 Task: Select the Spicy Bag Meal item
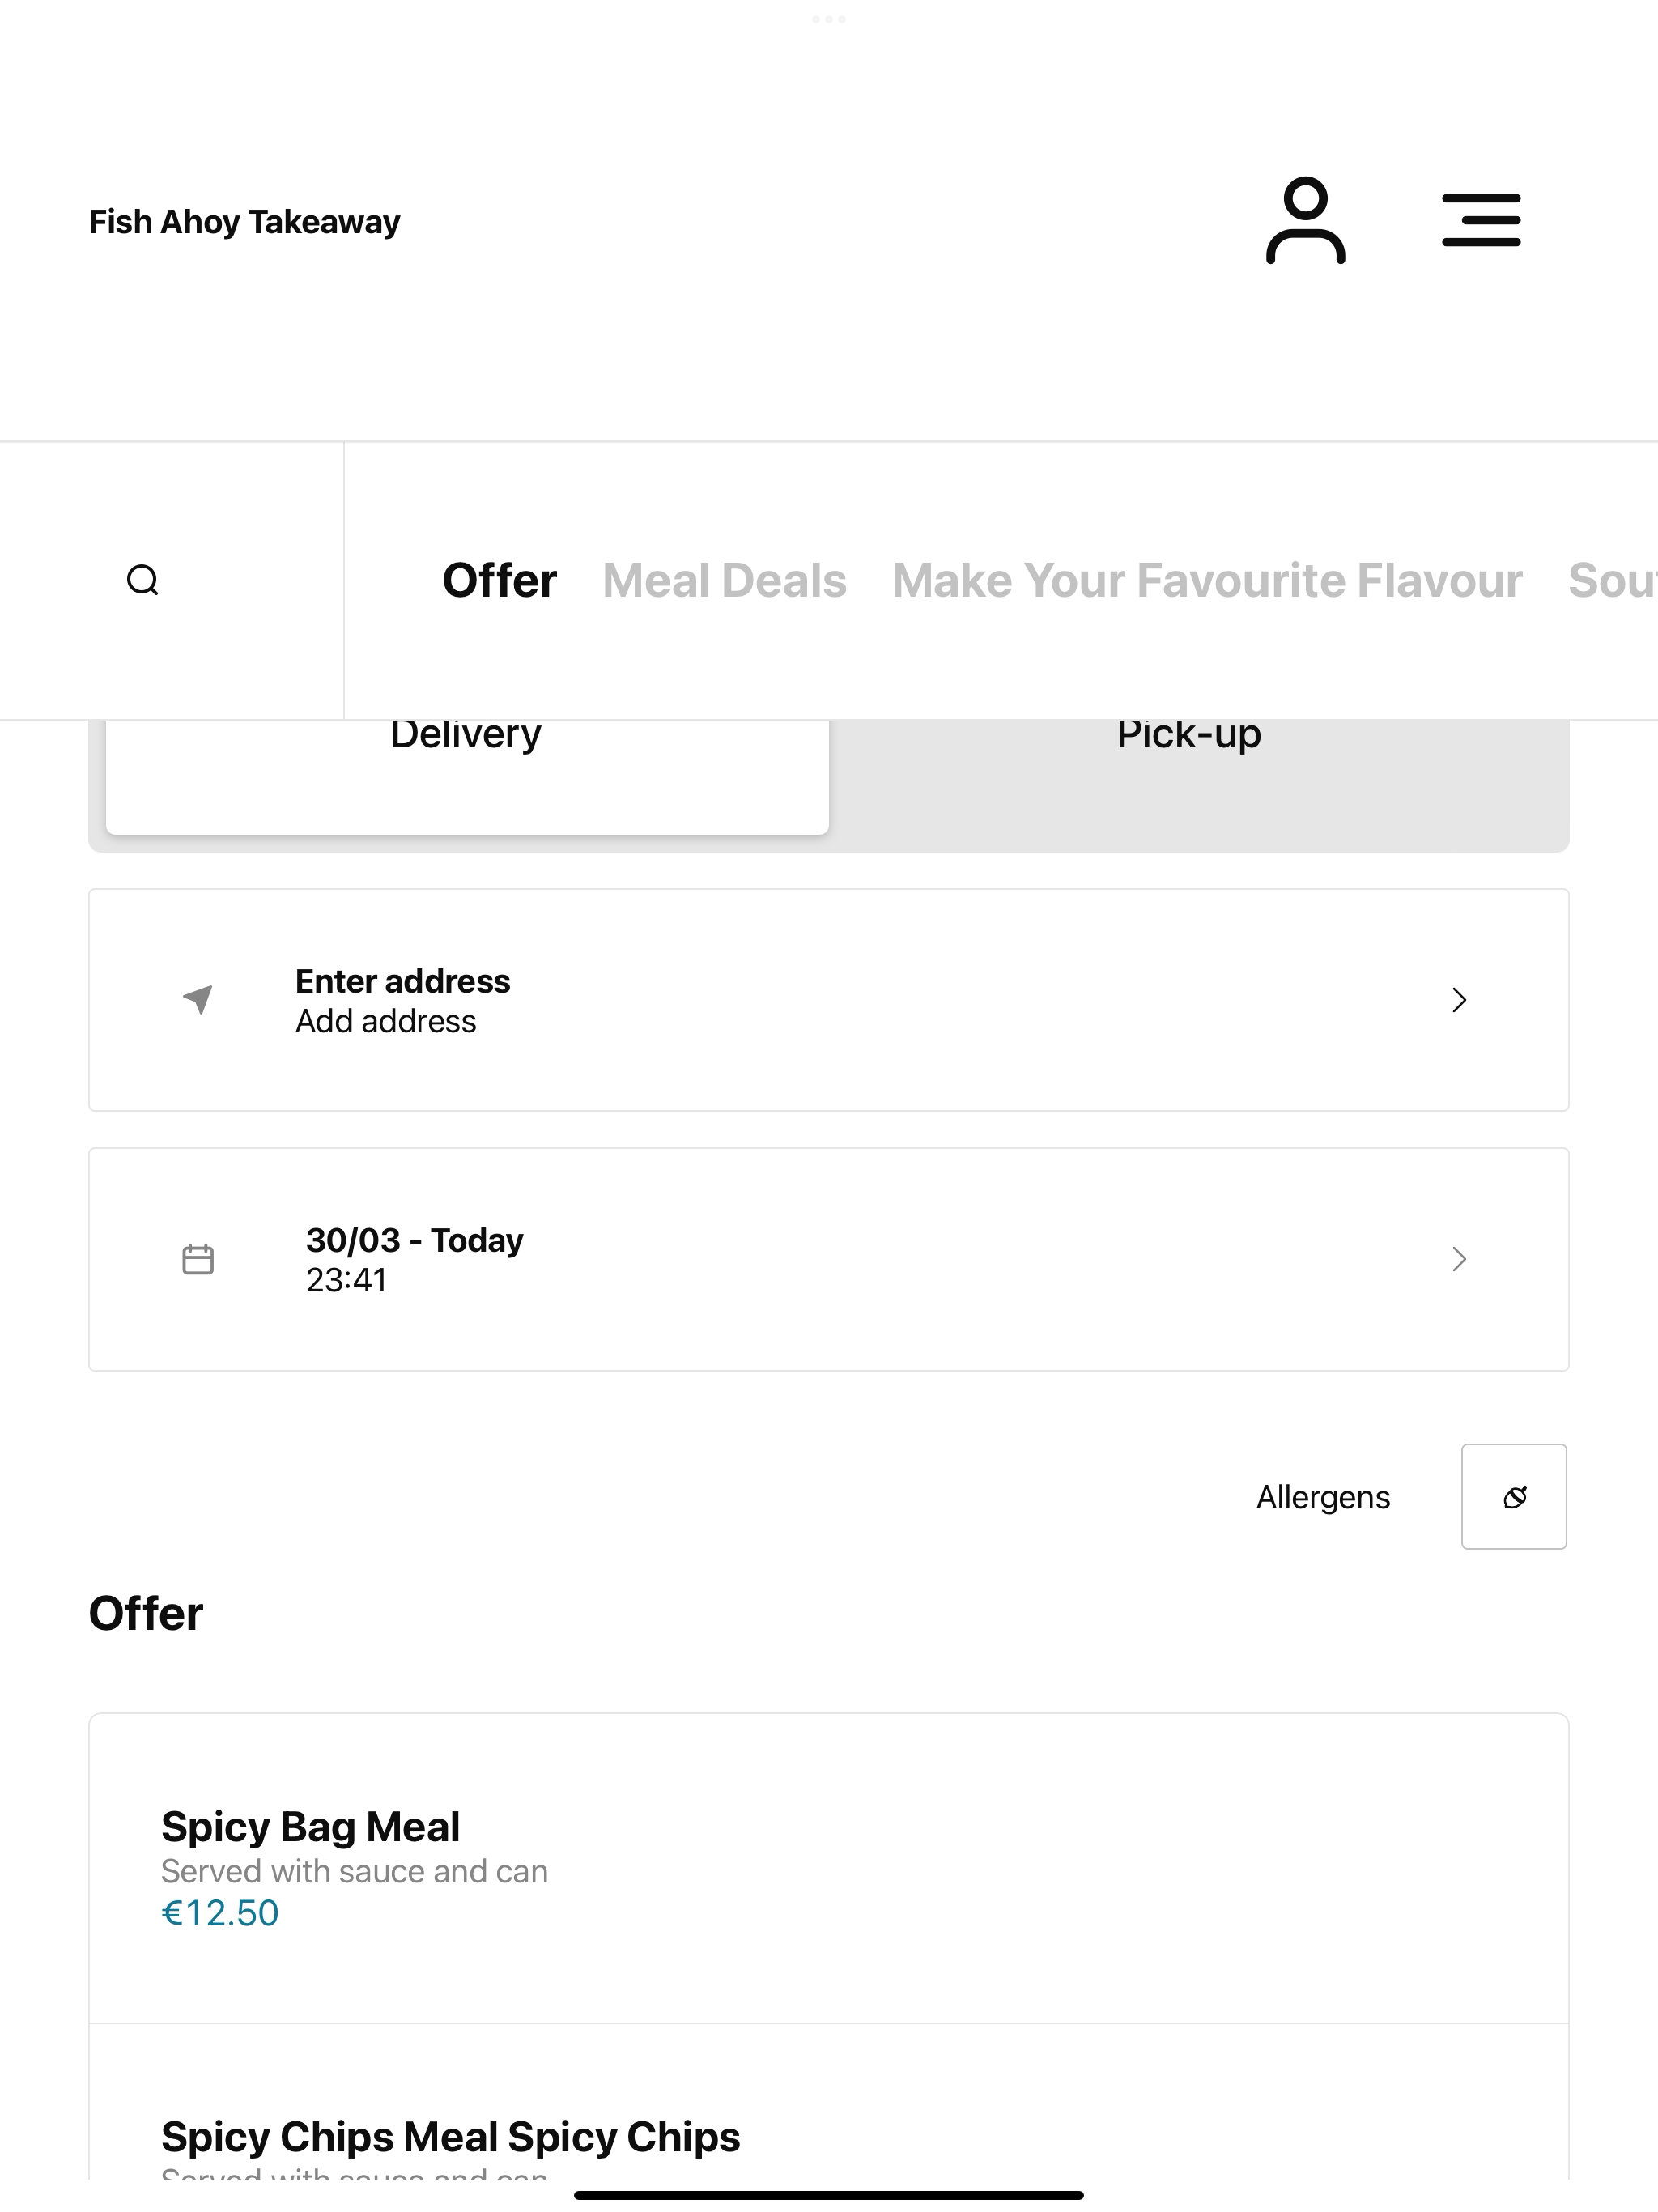coord(829,1868)
